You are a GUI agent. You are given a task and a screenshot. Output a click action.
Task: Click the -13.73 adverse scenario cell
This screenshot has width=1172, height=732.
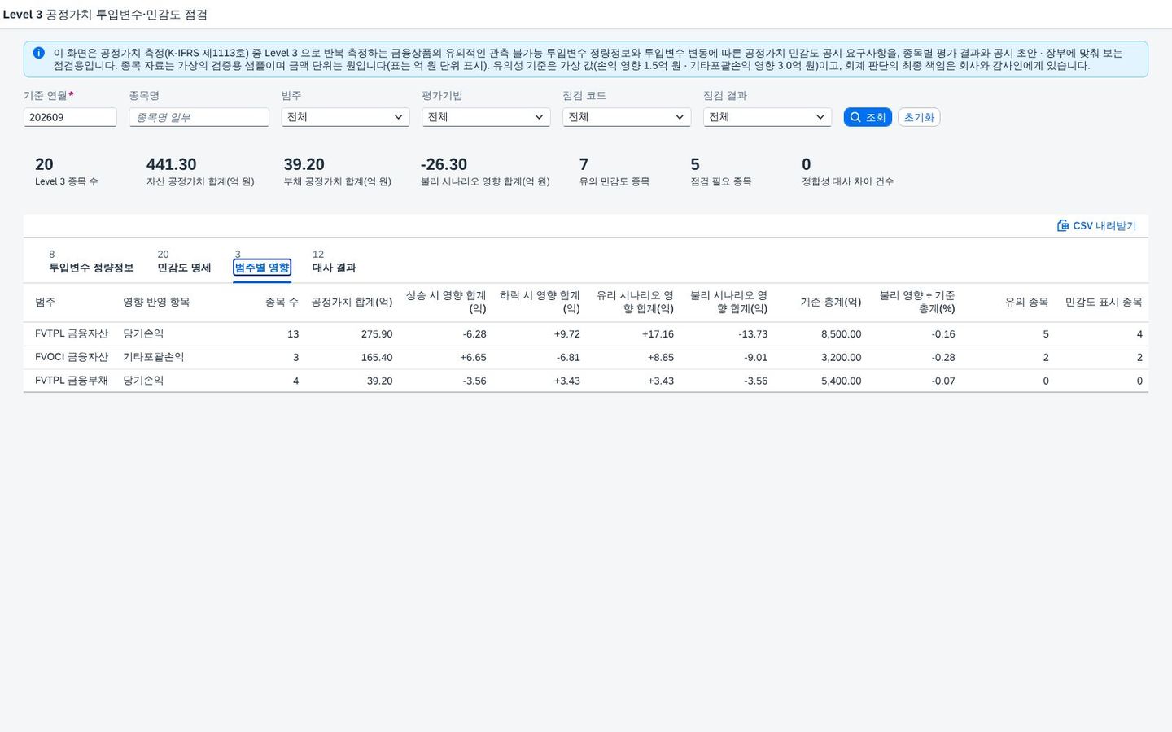click(753, 334)
